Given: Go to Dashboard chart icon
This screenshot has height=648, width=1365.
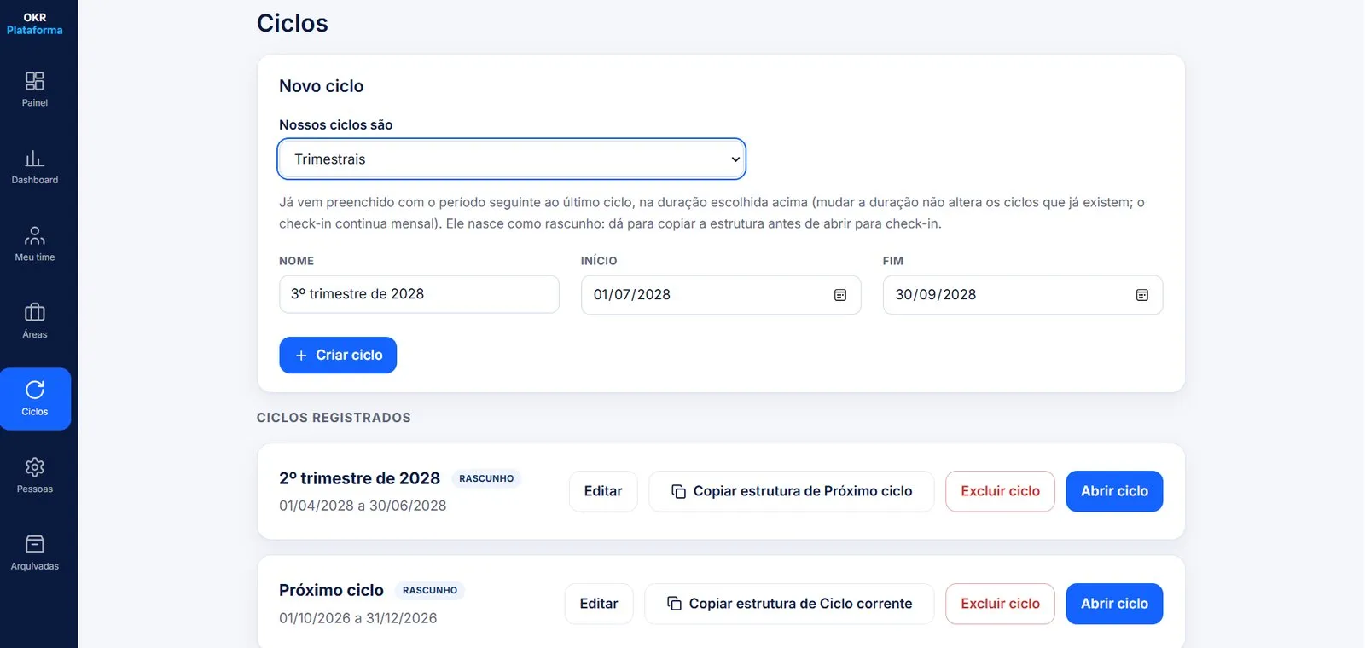Looking at the screenshot, I should (35, 159).
